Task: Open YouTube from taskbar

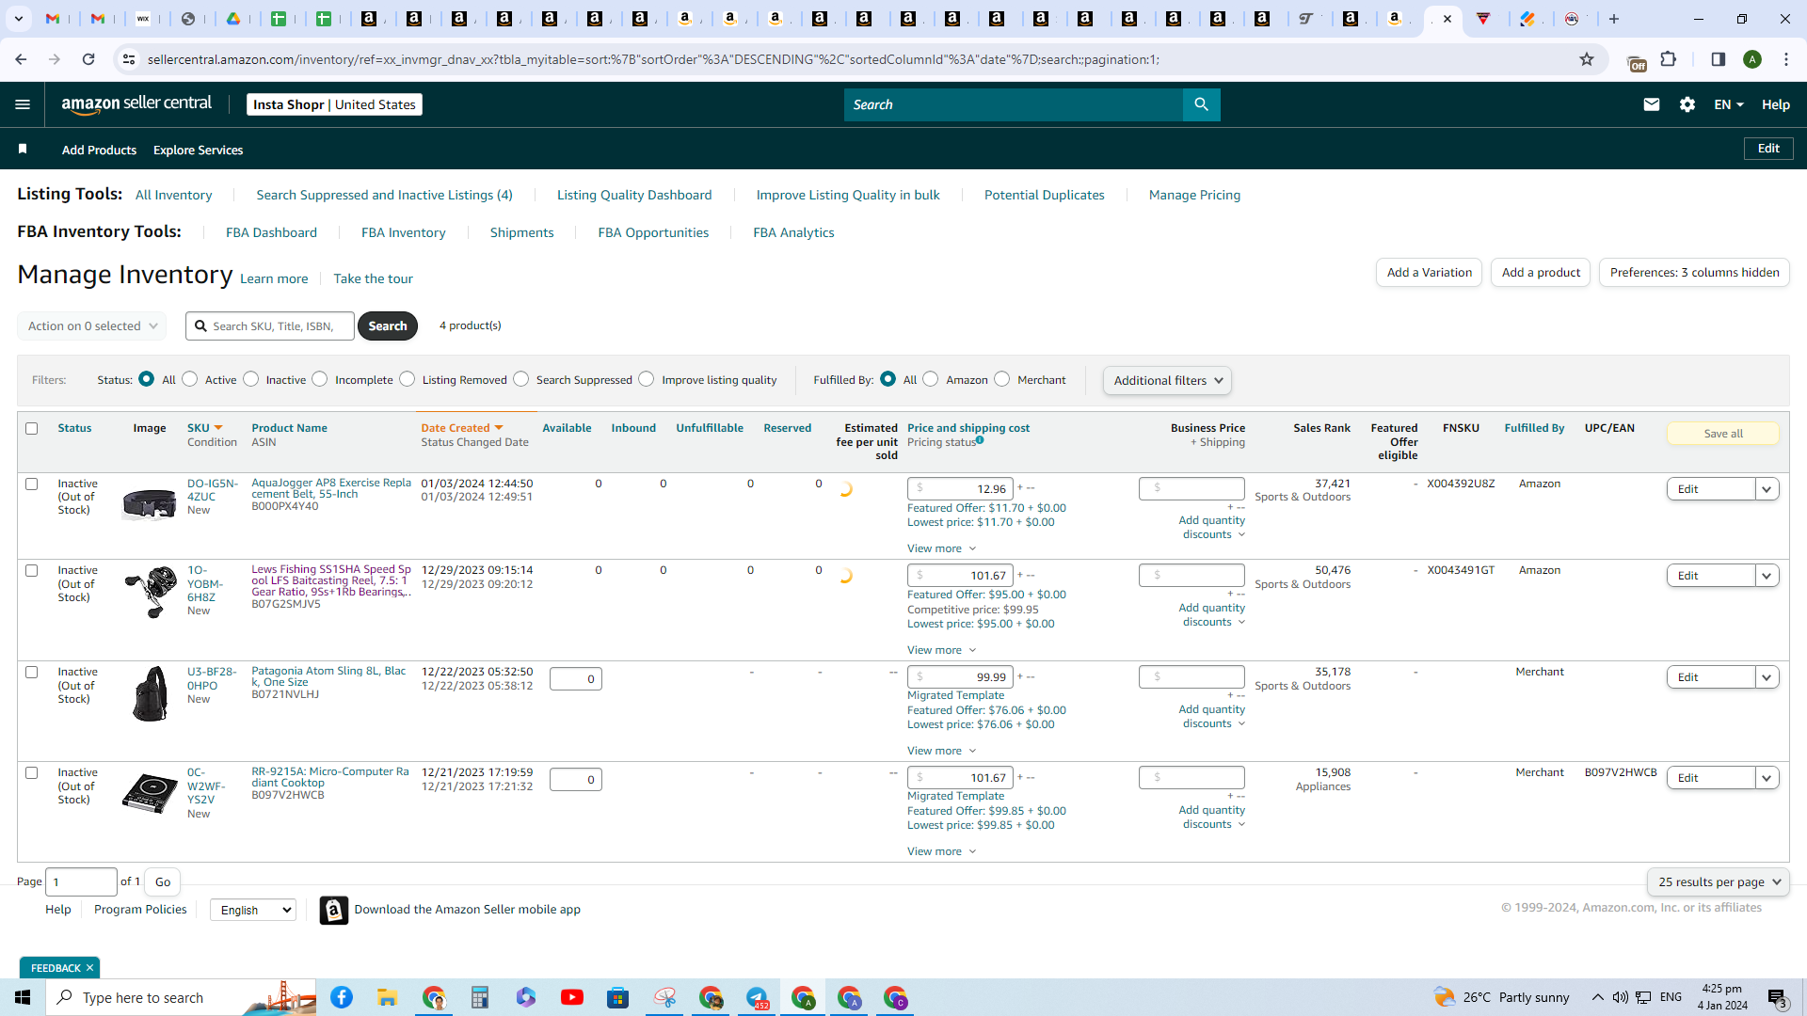Action: click(571, 997)
